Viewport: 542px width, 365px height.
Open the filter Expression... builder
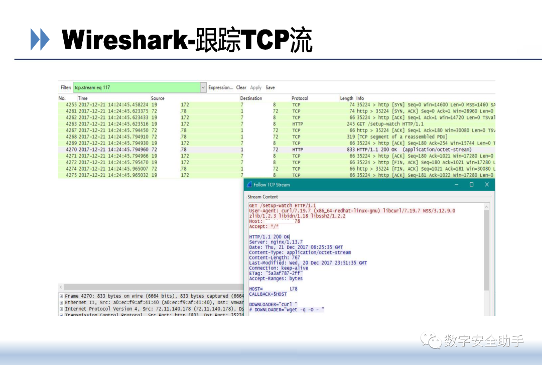220,87
